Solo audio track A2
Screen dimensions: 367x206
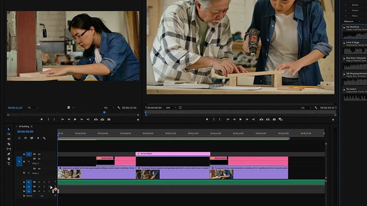(x=44, y=186)
